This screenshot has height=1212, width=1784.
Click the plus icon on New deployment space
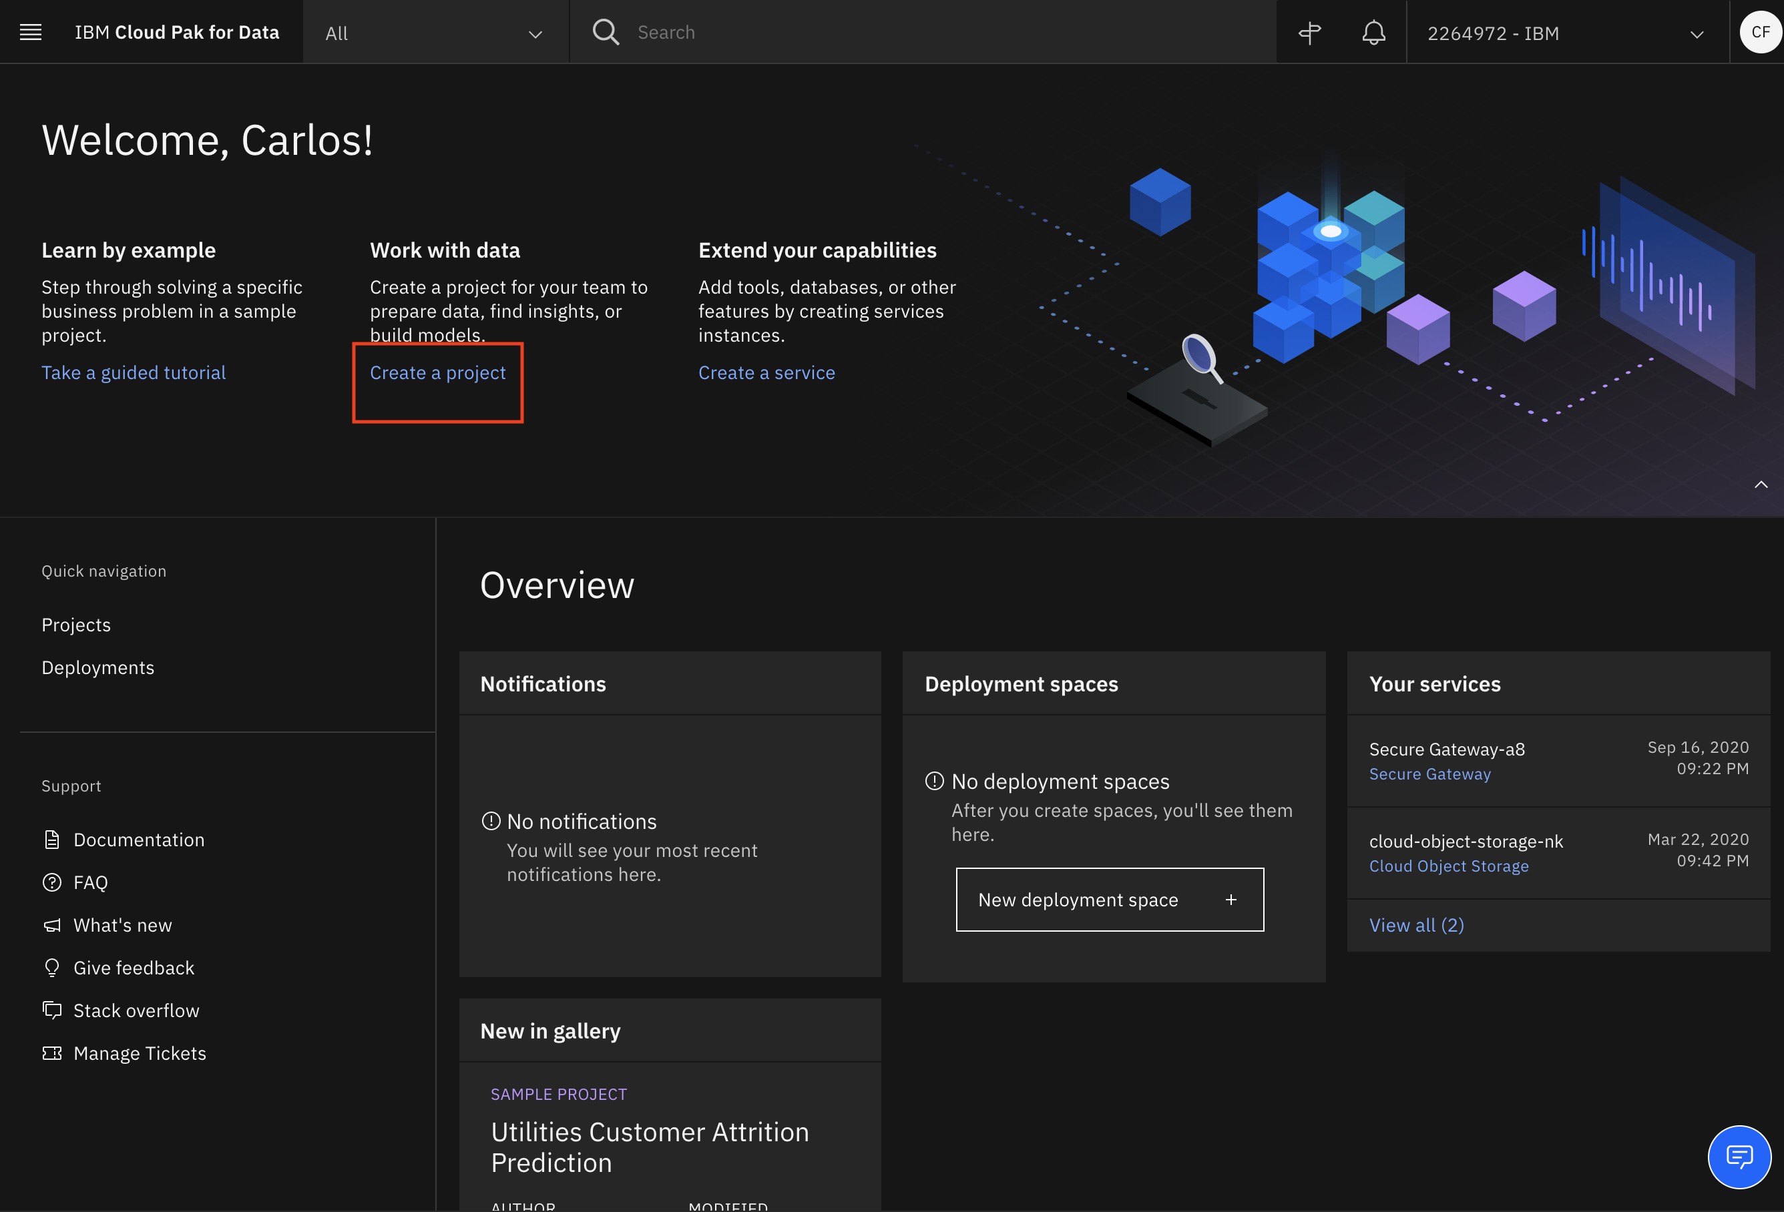(x=1231, y=900)
